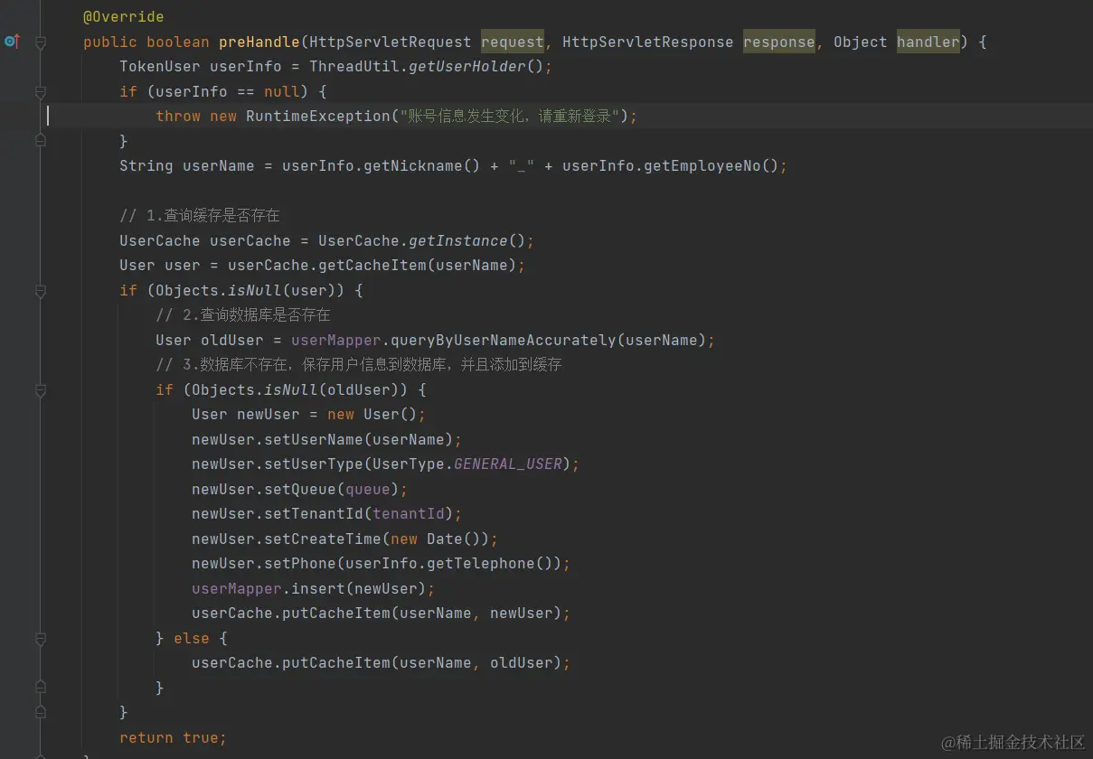Viewport: 1093px width, 759px height.
Task: Click the overriding-method gutter icon beside preHandle
Action: 11,42
